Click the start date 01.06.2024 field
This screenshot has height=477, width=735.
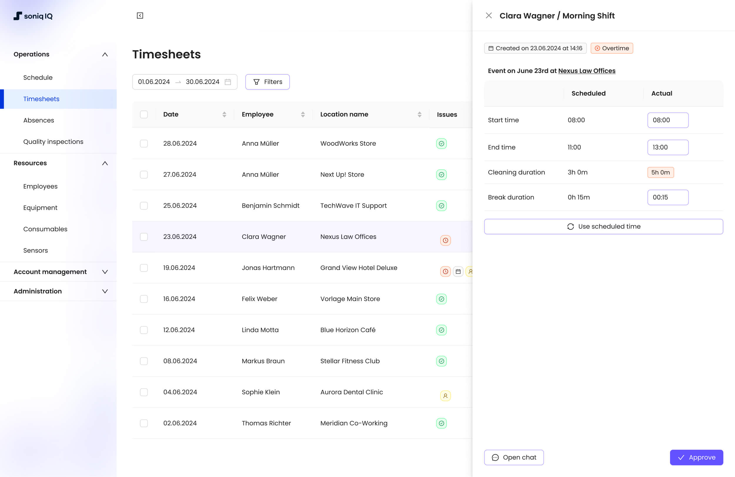154,82
